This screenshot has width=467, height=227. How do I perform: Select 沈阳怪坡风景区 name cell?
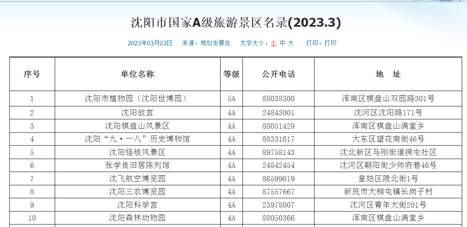pyautogui.click(x=138, y=152)
